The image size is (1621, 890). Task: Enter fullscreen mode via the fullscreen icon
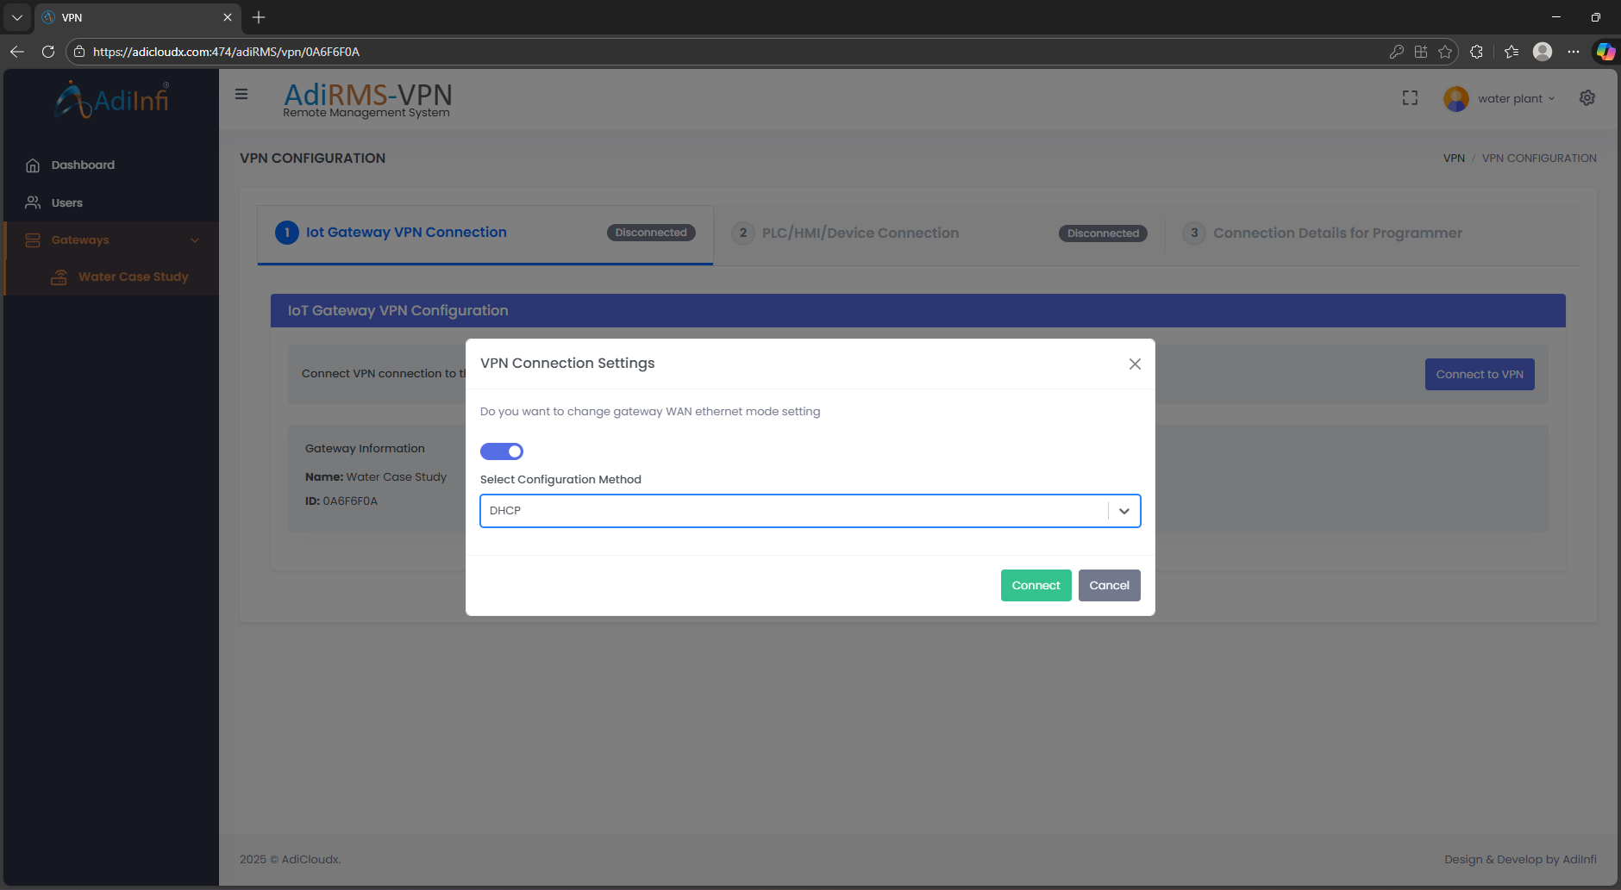click(x=1410, y=98)
